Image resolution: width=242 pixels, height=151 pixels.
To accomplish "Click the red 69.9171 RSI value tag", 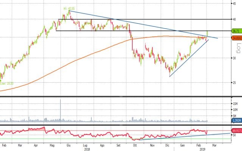I will click(237, 131).
